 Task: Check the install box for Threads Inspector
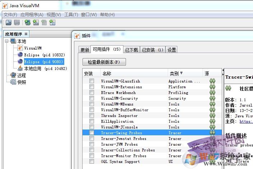point(92,116)
